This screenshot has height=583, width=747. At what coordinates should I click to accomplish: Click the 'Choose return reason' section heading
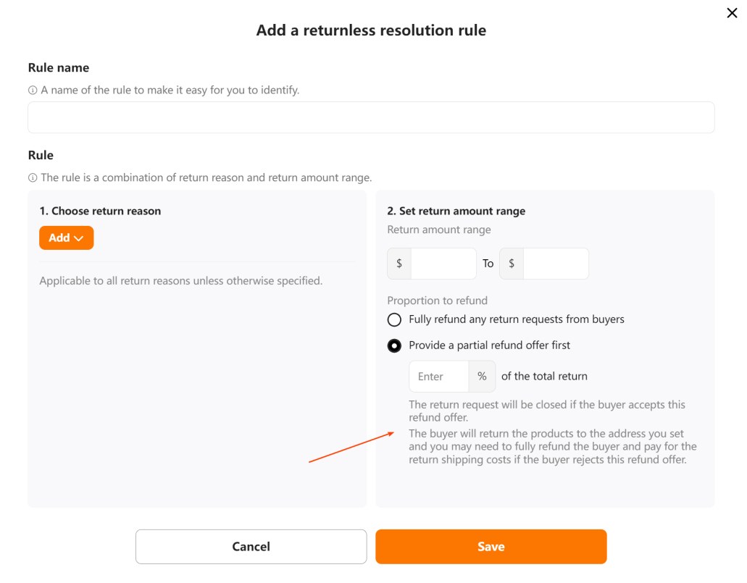click(100, 211)
